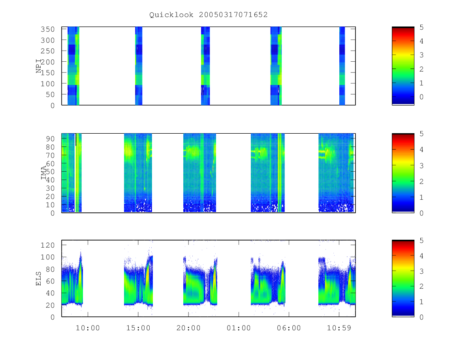The height and width of the screenshot is (356, 474).
Task: Click the 3 label on NPI colorbar
Action: (421, 55)
